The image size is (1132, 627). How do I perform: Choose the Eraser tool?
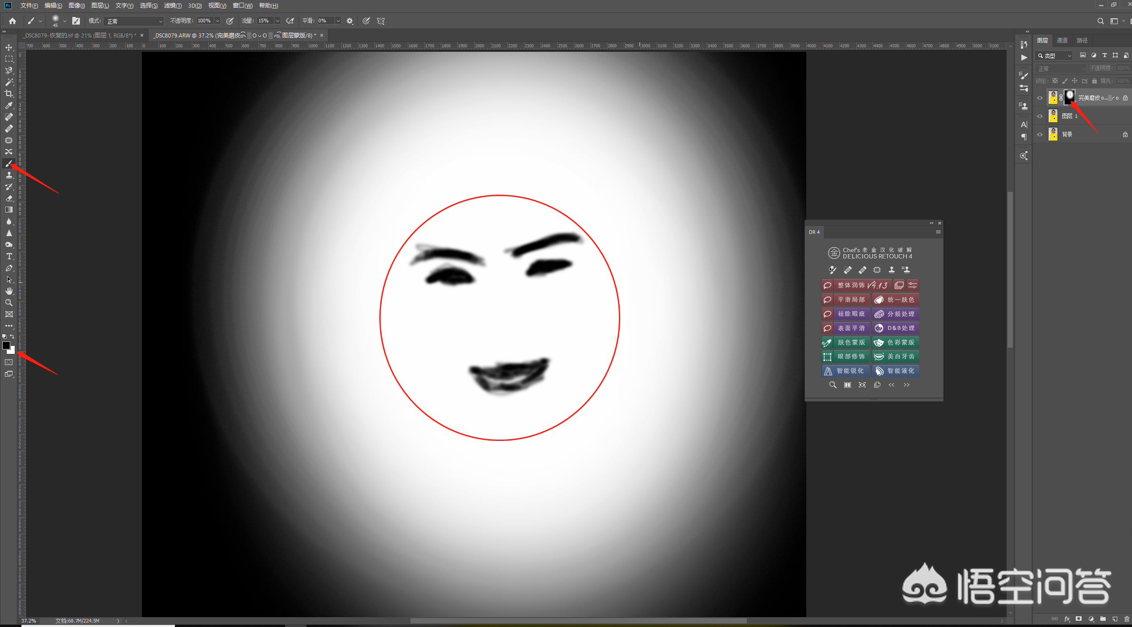(9, 198)
